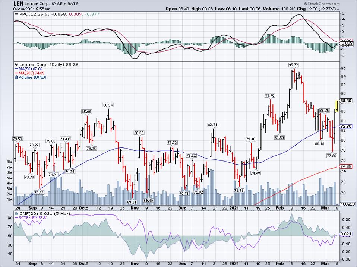The height and width of the screenshot is (267, 357).
Task: Click the purple SCTR-LEN legend line marker
Action: (x=17, y=217)
